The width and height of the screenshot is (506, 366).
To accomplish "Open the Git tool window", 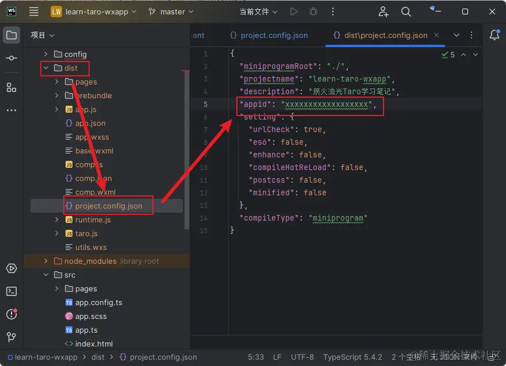I will click(x=11, y=337).
